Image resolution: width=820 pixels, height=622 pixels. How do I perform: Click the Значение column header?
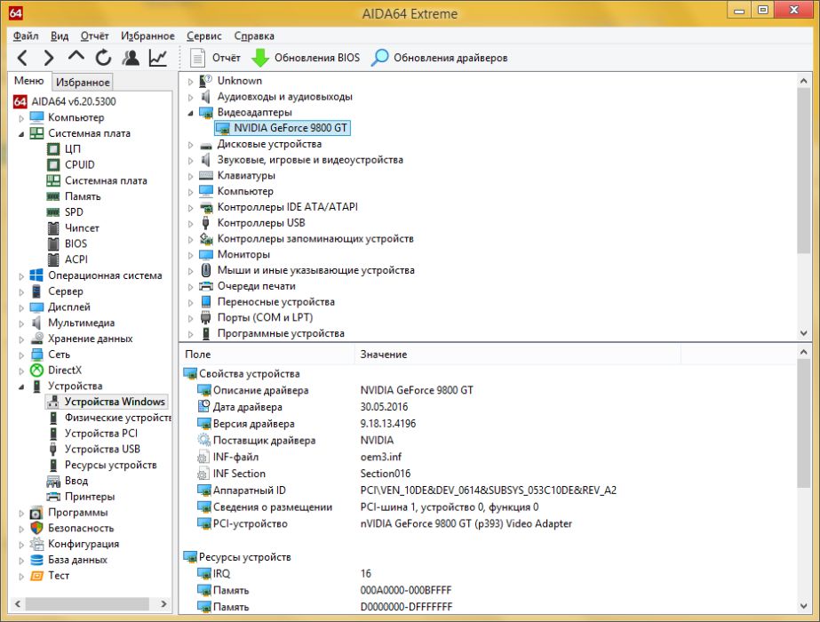point(518,355)
